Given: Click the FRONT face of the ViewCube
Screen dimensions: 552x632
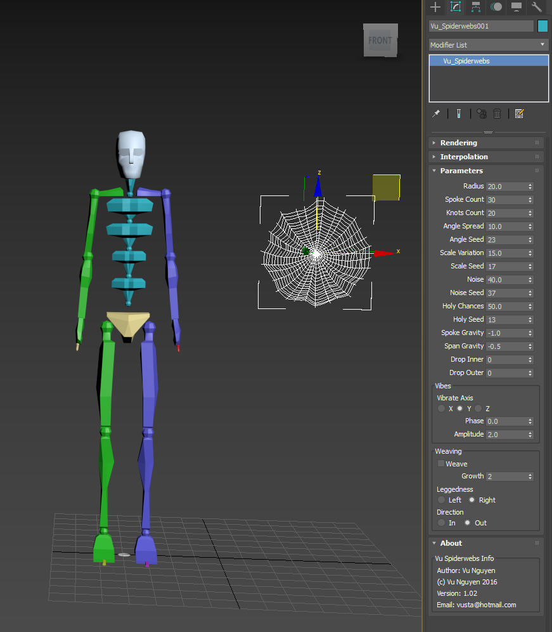Looking at the screenshot, I should pyautogui.click(x=380, y=41).
